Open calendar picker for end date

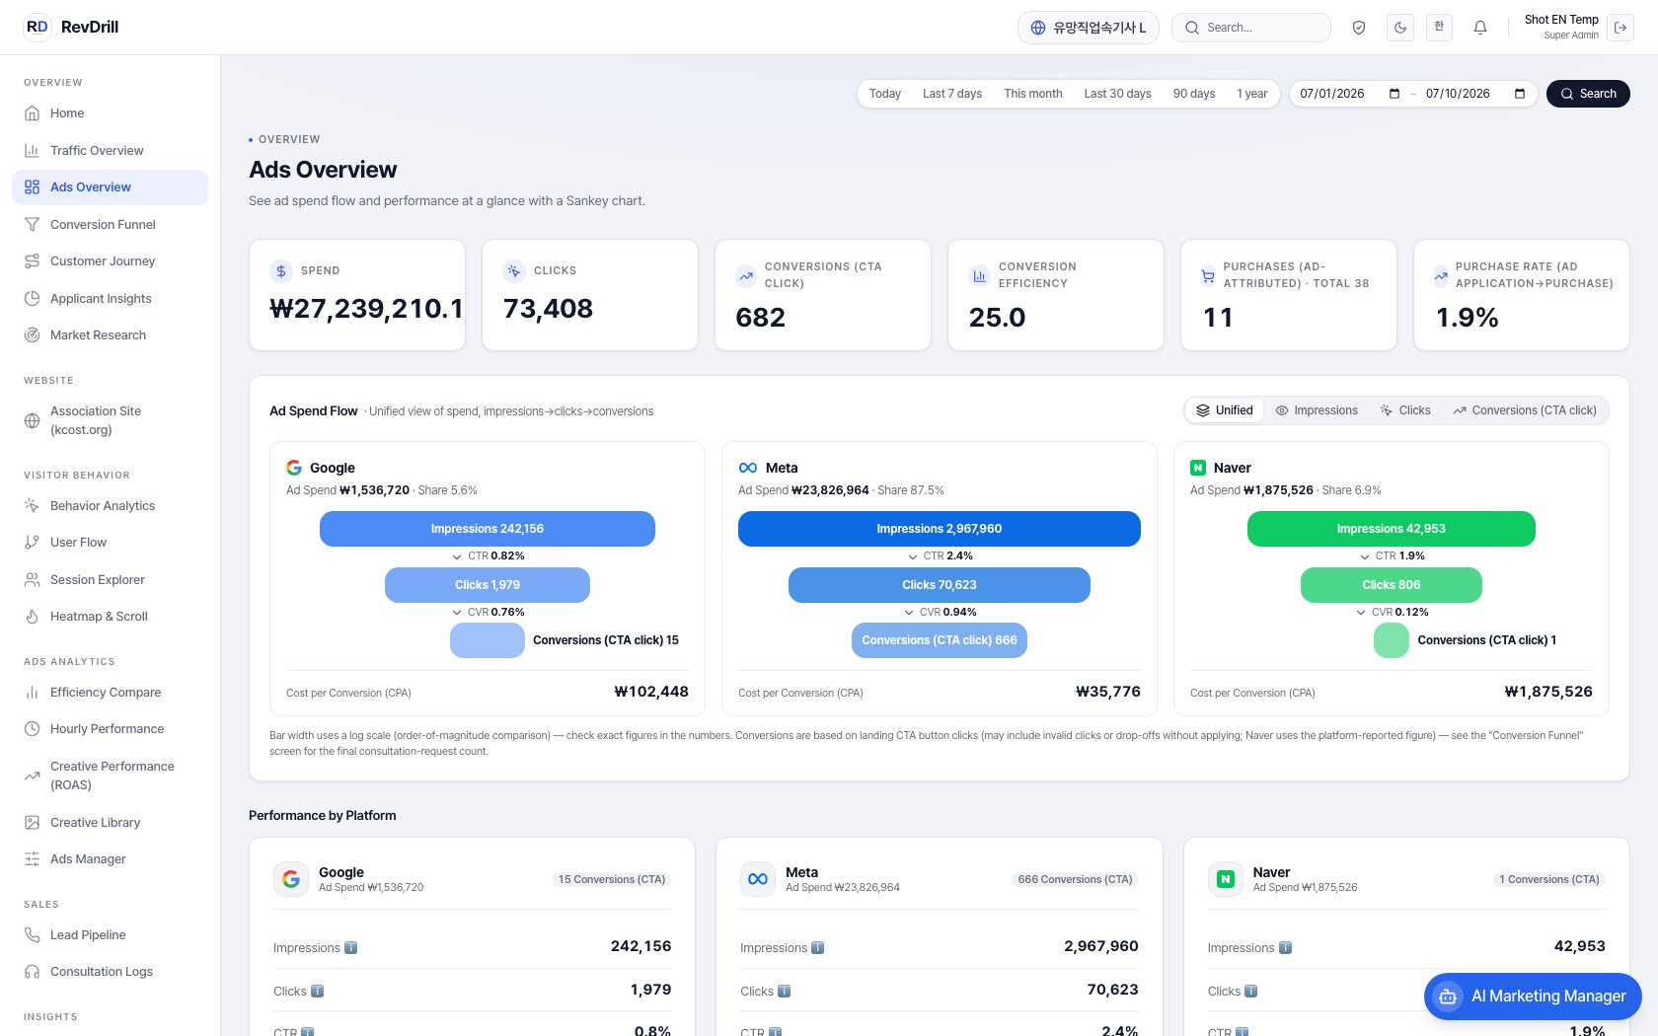(x=1520, y=94)
